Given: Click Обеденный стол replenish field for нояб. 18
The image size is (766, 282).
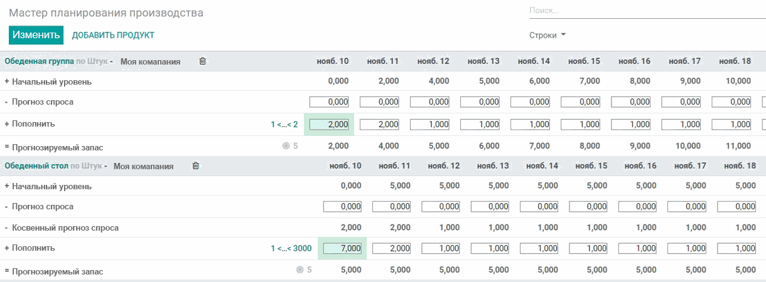Looking at the screenshot, I should 736,248.
